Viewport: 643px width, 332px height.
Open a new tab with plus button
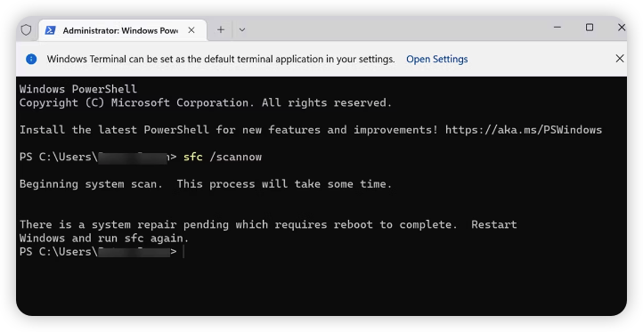[x=221, y=29]
